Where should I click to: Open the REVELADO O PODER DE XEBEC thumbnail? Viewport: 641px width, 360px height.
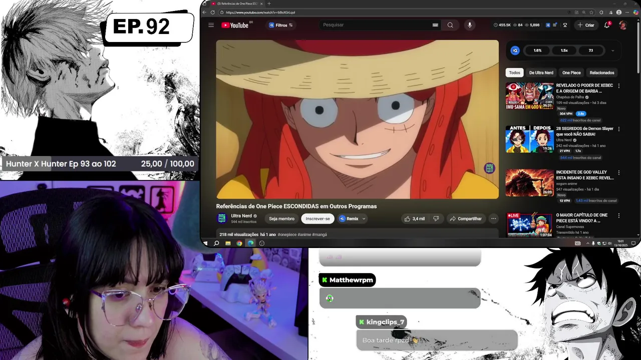click(529, 95)
